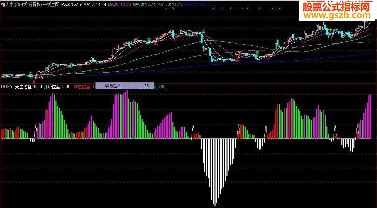This screenshot has width=377, height=208.
Task: Select the purple MA20: 13.55 readout
Action: 119,4
